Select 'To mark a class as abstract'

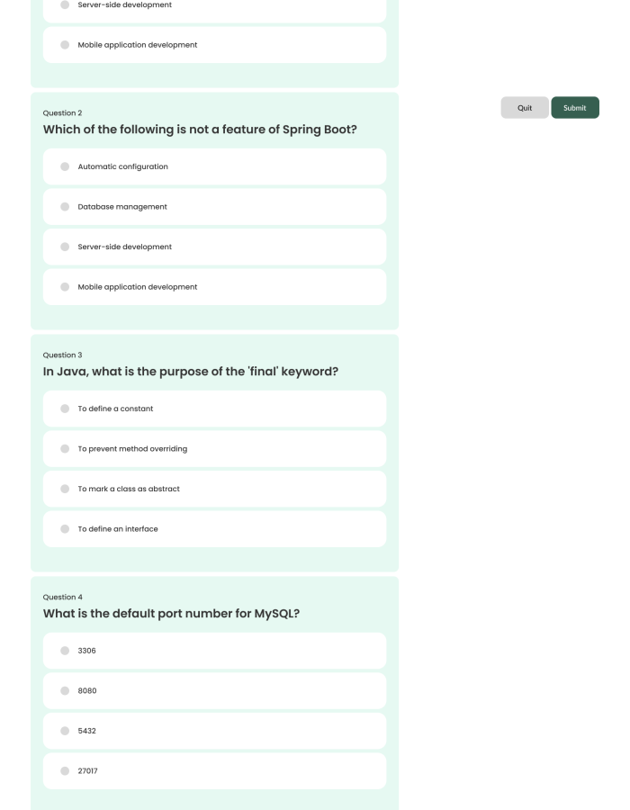point(63,489)
